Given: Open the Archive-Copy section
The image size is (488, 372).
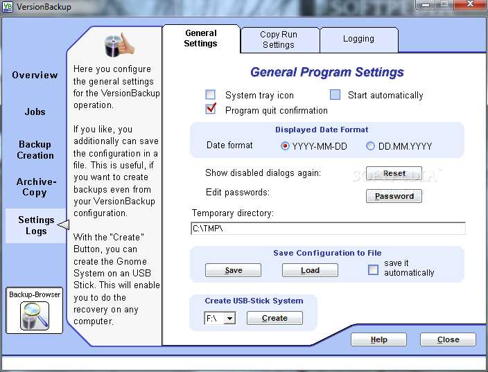Looking at the screenshot, I should pos(36,187).
